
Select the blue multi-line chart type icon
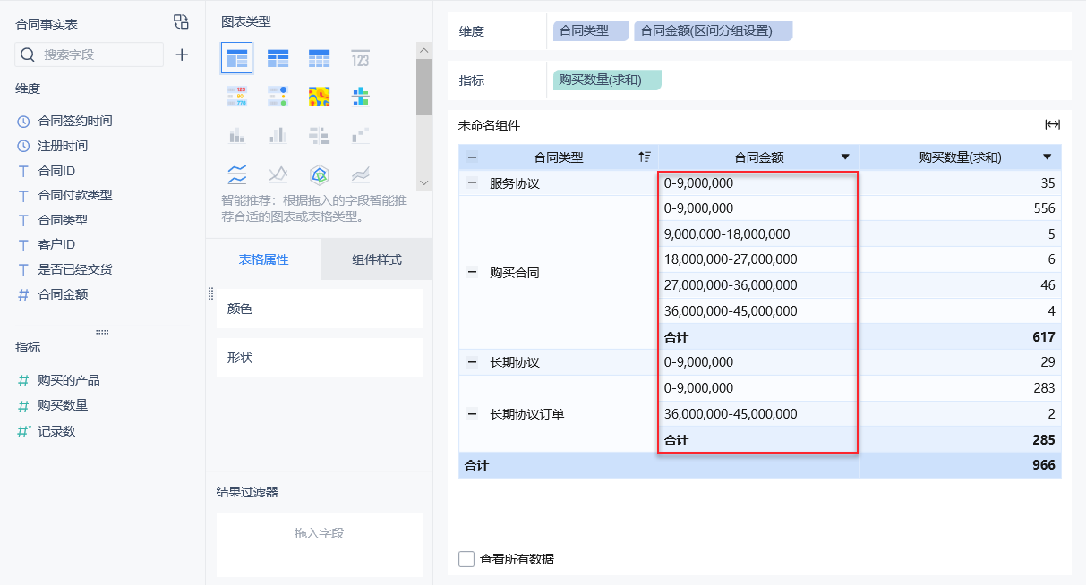pyautogui.click(x=237, y=174)
